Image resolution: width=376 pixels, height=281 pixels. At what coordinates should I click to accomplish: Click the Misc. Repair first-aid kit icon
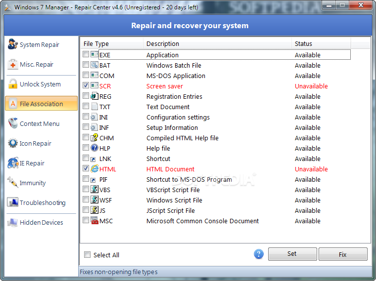point(12,64)
